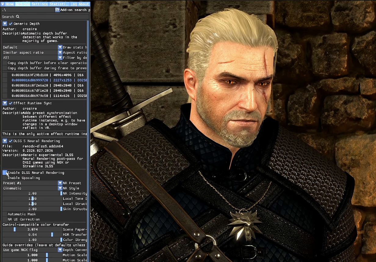Switch to the Settings tab
Image resolution: width=376 pixels, height=262 pixels.
40,4
